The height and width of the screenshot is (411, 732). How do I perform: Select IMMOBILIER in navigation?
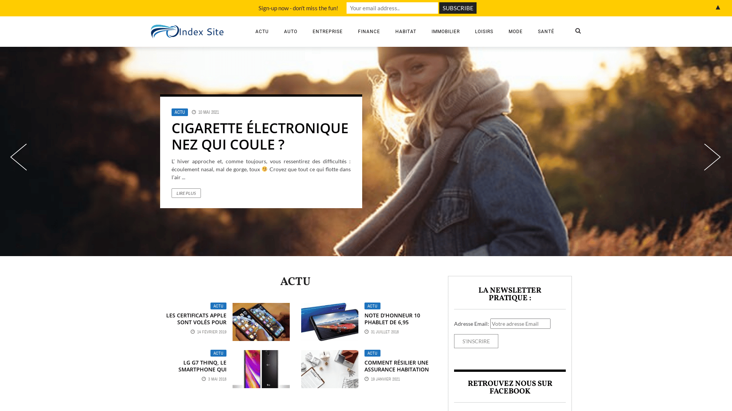[x=446, y=32]
